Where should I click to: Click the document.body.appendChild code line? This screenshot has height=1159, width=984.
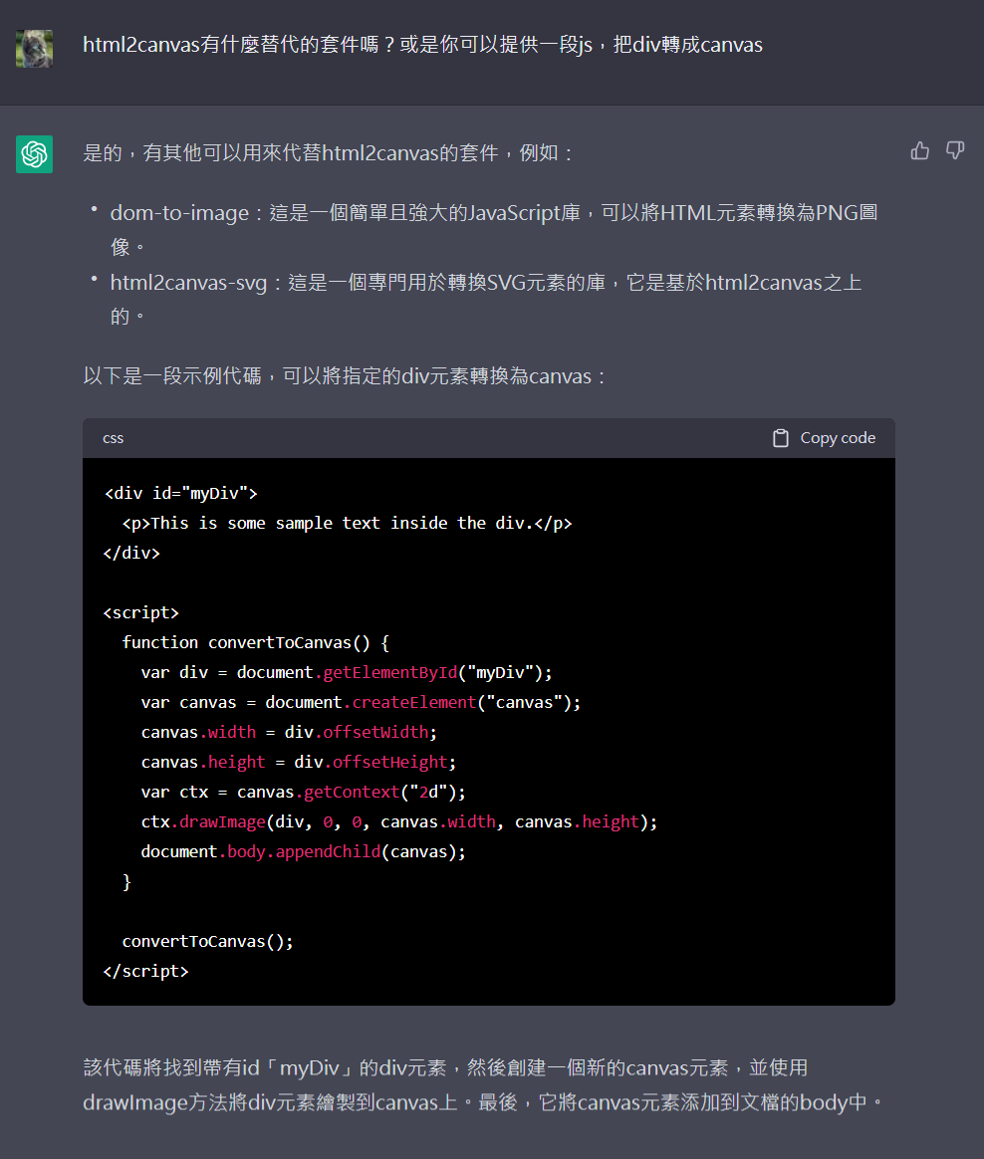click(x=303, y=851)
